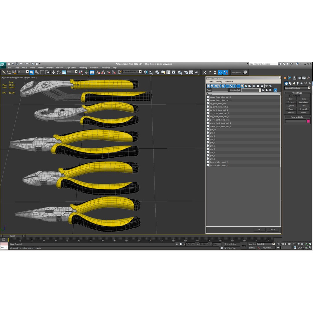Image resolution: width=313 pixels, height=313 pixels.
Task: Toggle 3D Snaps
Action: (x=98, y=72)
